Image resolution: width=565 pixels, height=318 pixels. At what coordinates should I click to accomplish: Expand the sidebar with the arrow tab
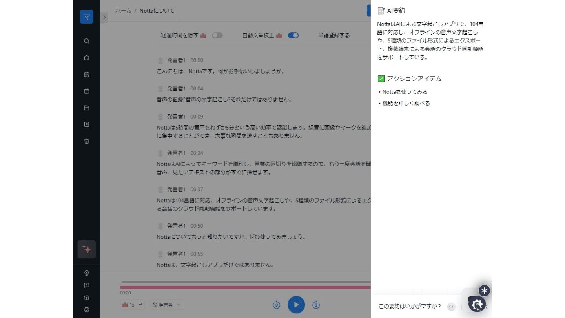[104, 17]
